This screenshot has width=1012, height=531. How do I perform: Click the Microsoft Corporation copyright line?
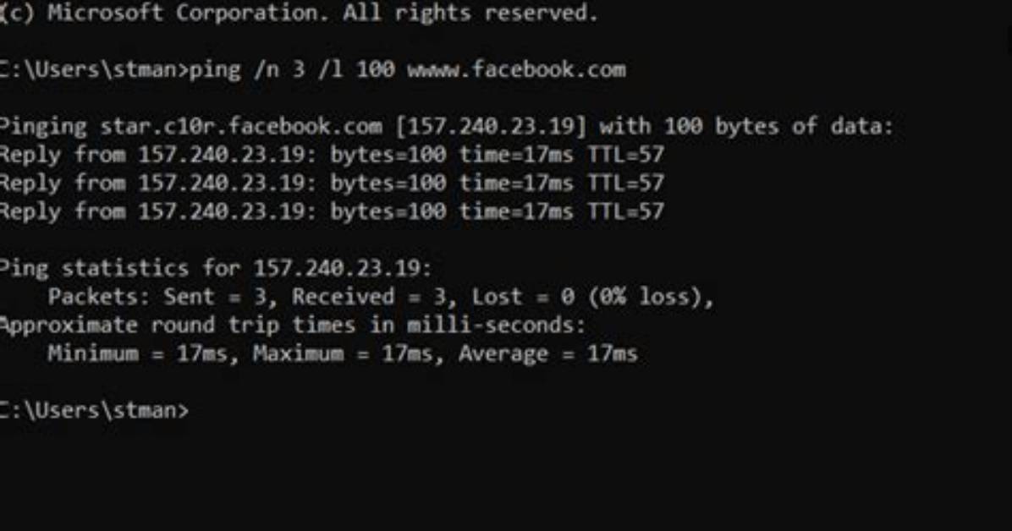coord(300,12)
